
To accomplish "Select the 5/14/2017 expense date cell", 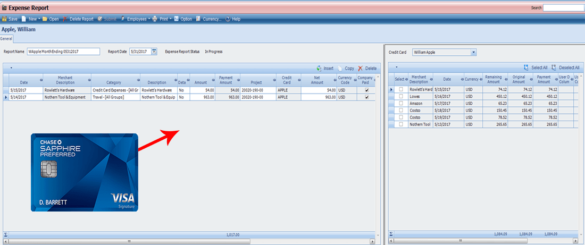I will tap(26, 97).
